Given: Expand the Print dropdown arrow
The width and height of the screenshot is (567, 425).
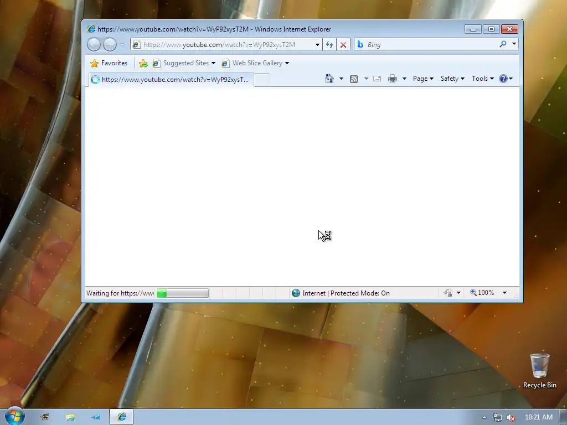Looking at the screenshot, I should (x=404, y=79).
